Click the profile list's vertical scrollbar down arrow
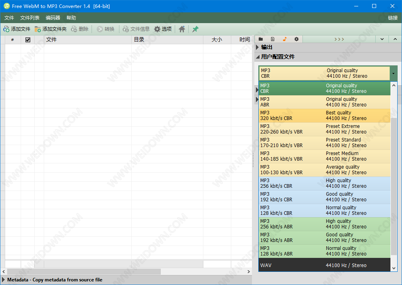The width and height of the screenshot is (402, 285). [x=394, y=268]
